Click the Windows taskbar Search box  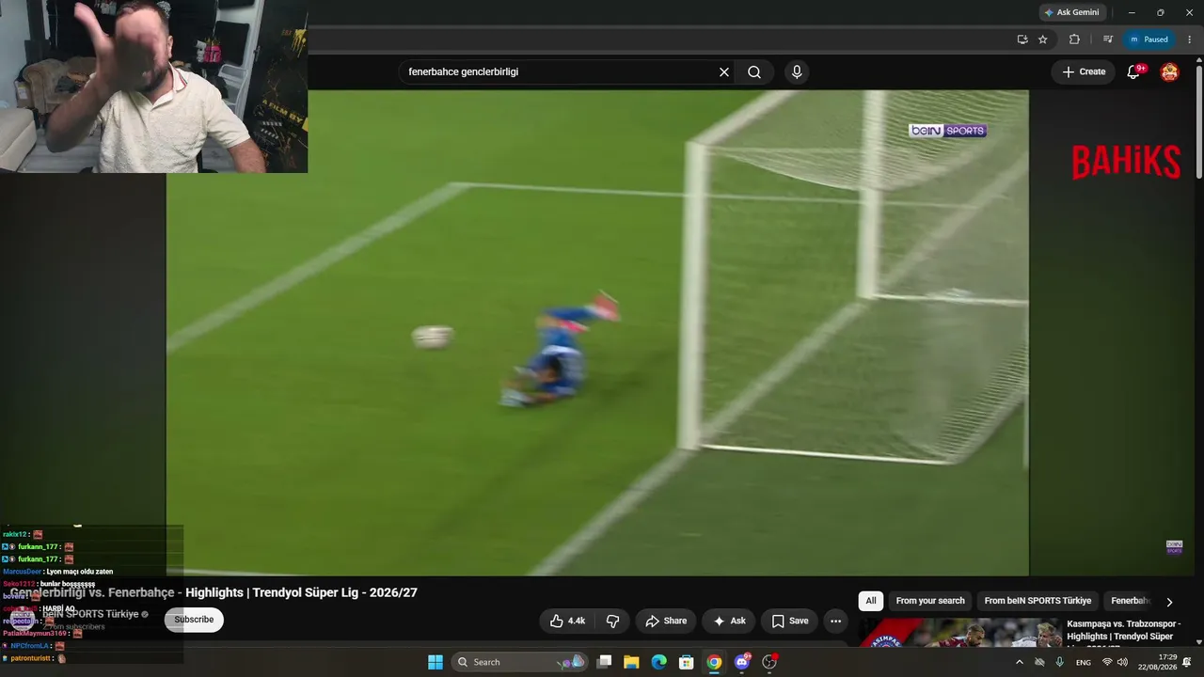[520, 662]
